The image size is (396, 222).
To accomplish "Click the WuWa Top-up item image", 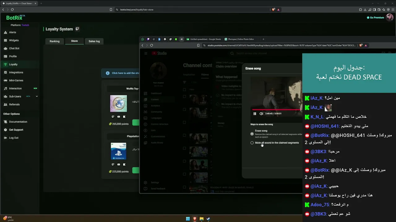I will 118,103.
